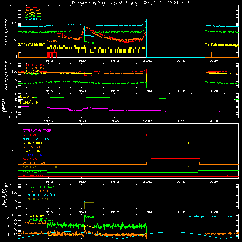The image size is (242, 242).
Task: Click the NON_SOLAR_EVENT flag label
Action: (x=37, y=139)
